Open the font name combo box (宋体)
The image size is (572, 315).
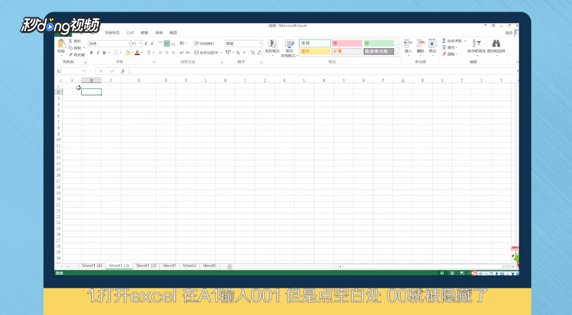tap(109, 44)
